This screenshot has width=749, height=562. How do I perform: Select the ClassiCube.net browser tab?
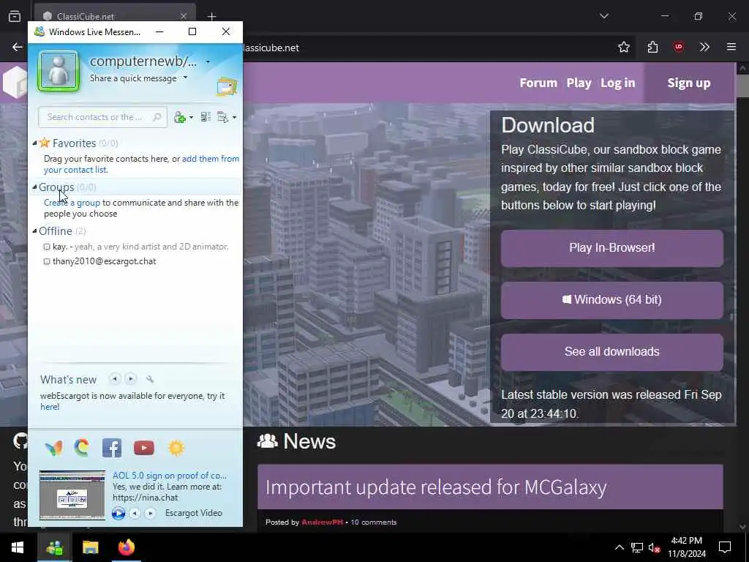(x=115, y=16)
